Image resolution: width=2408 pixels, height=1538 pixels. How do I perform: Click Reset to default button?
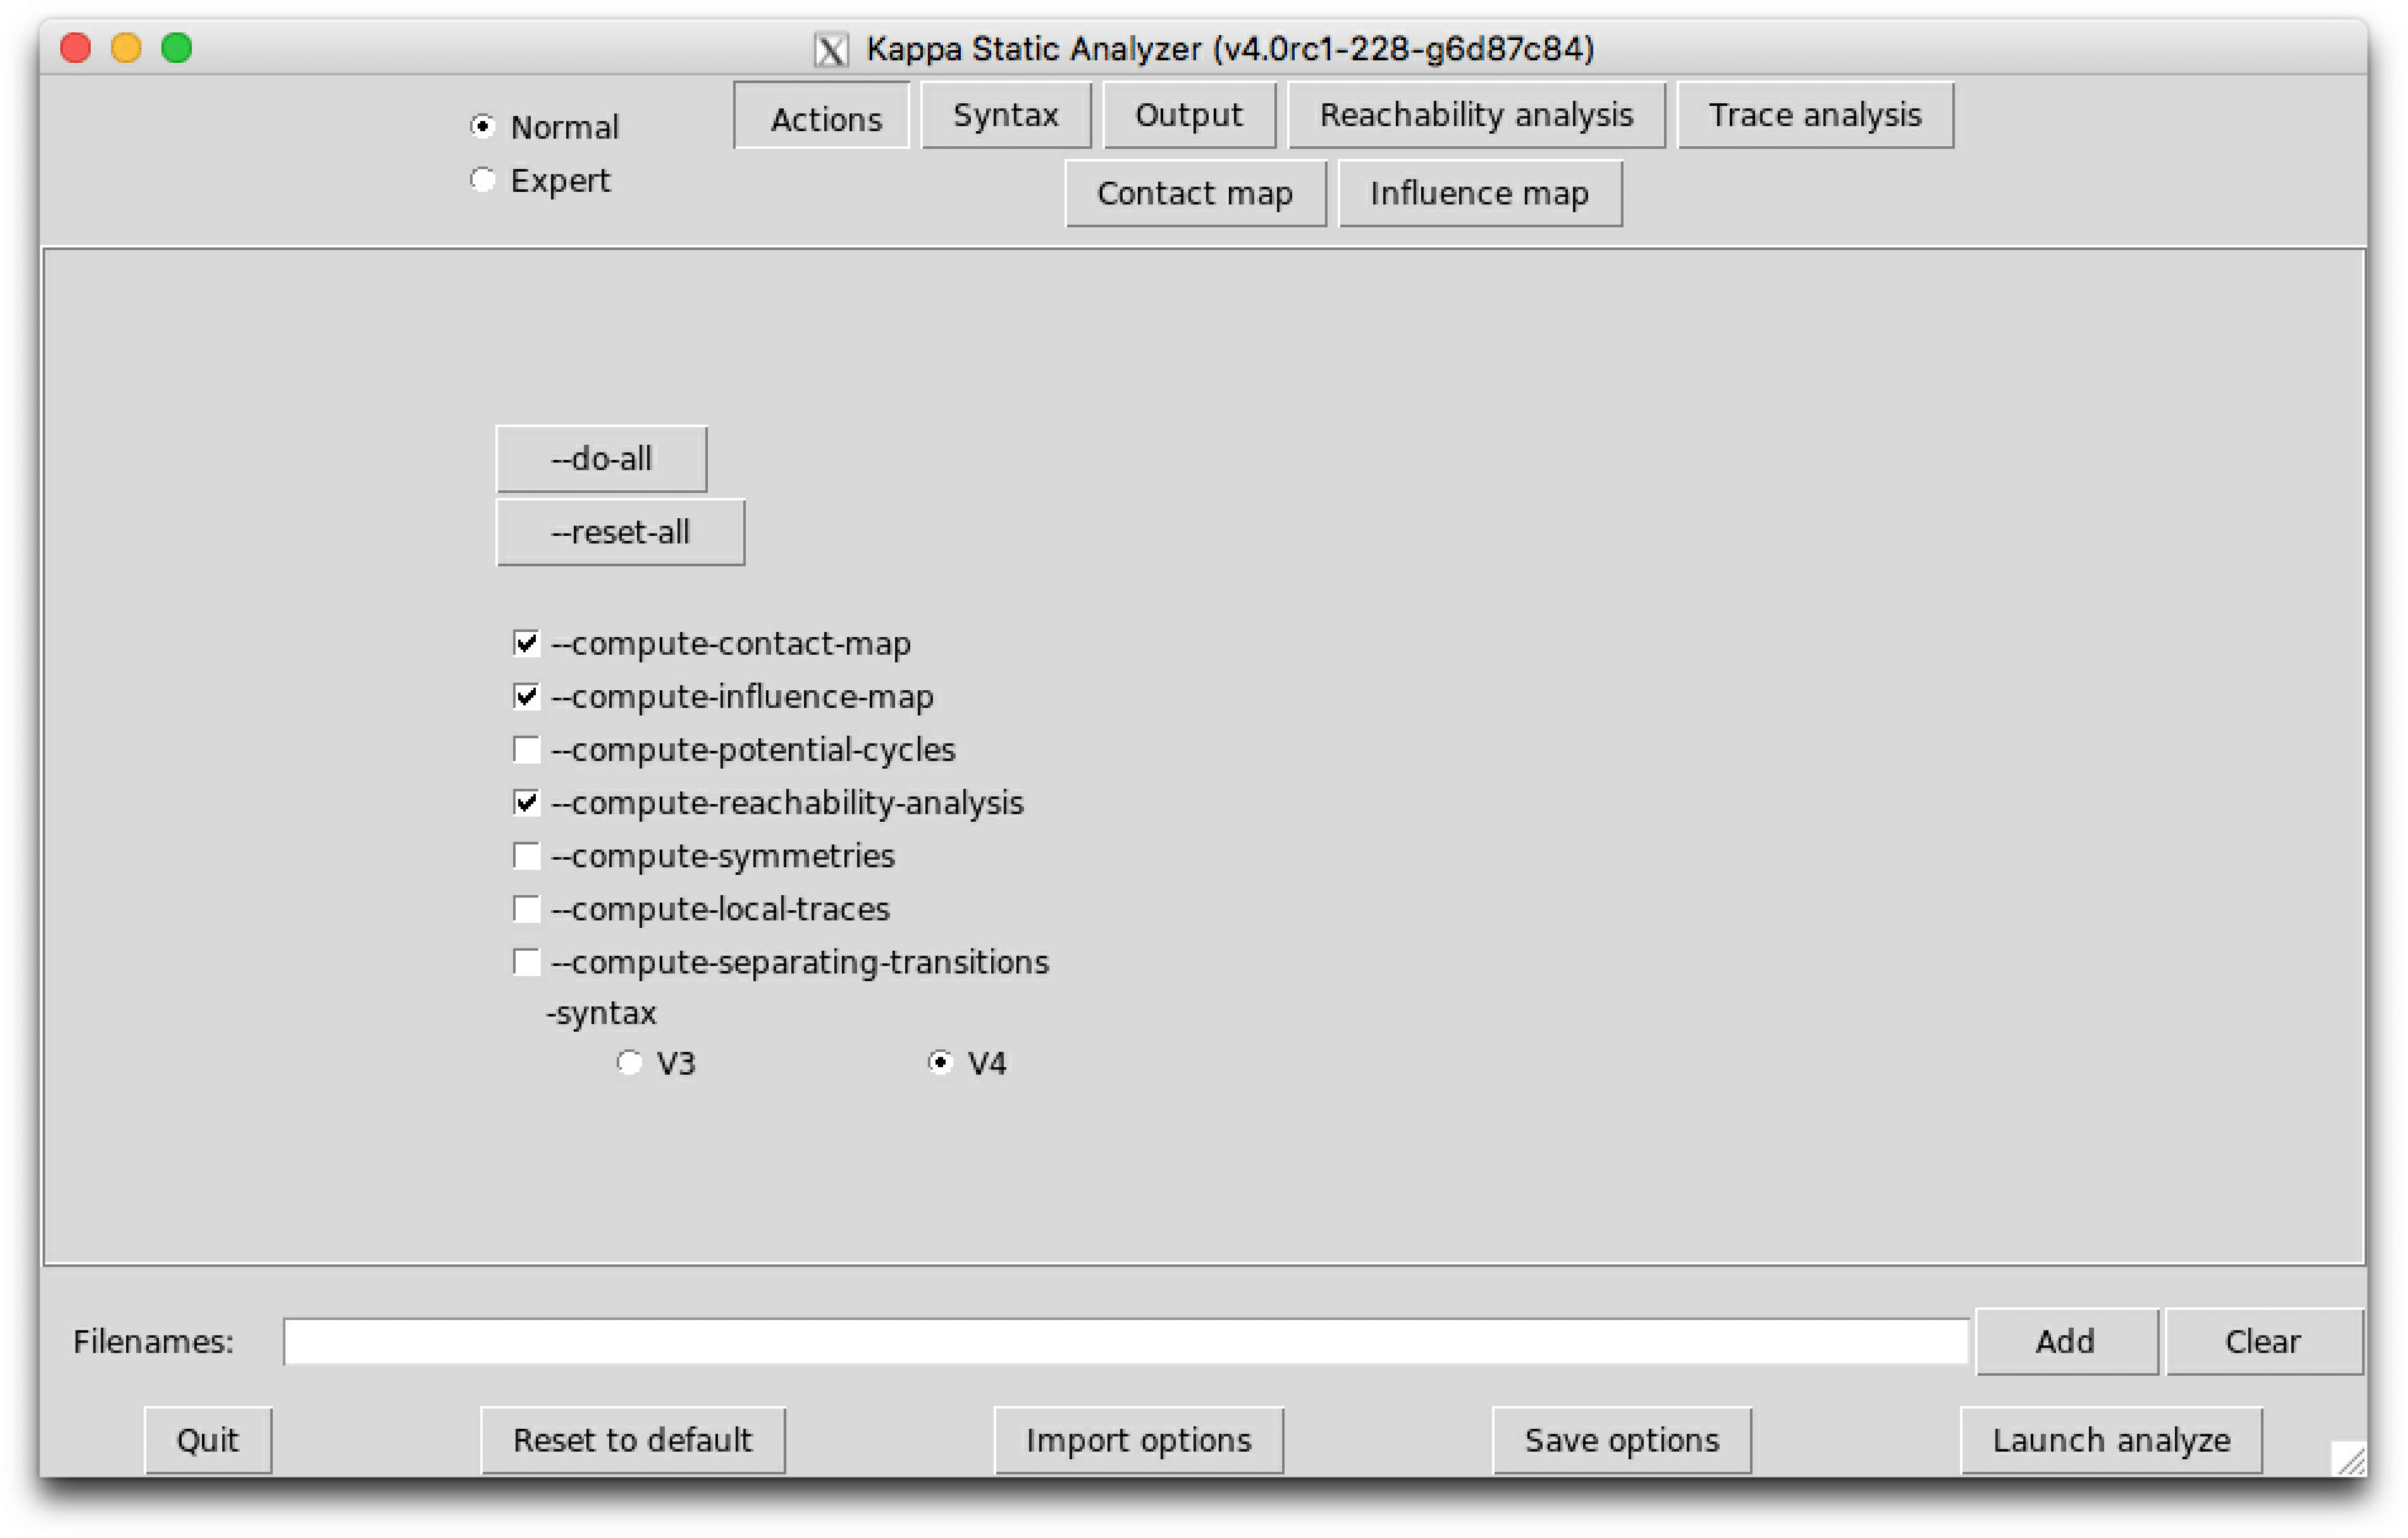point(633,1441)
